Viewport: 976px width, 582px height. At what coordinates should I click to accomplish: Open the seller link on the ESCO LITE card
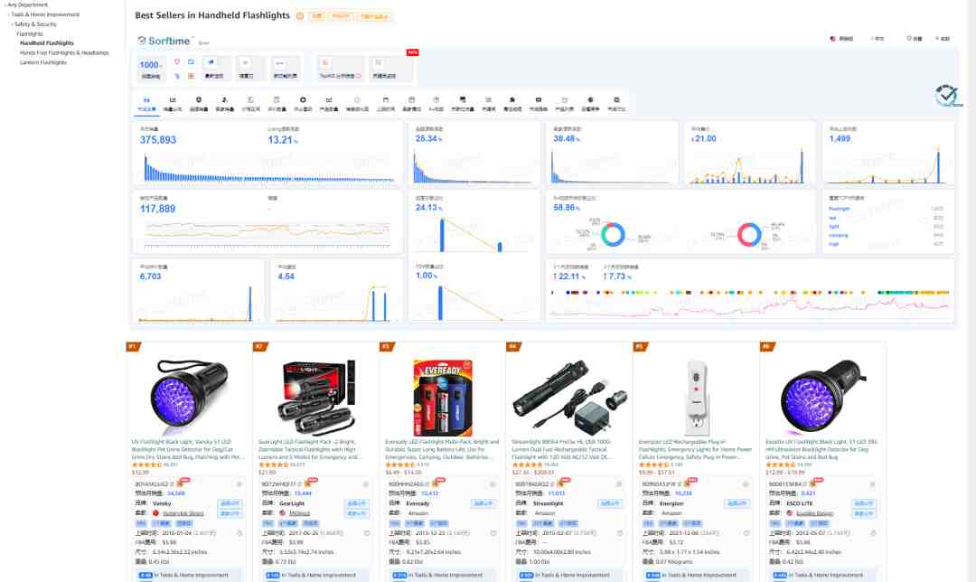pos(815,513)
